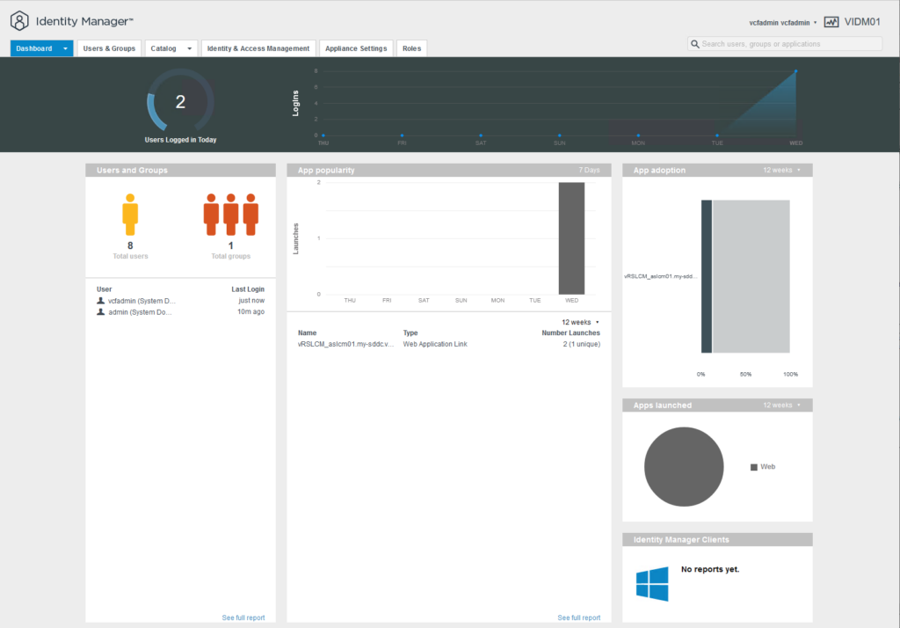Click the yellow Total users figure icon
900x628 pixels.
[x=130, y=215]
